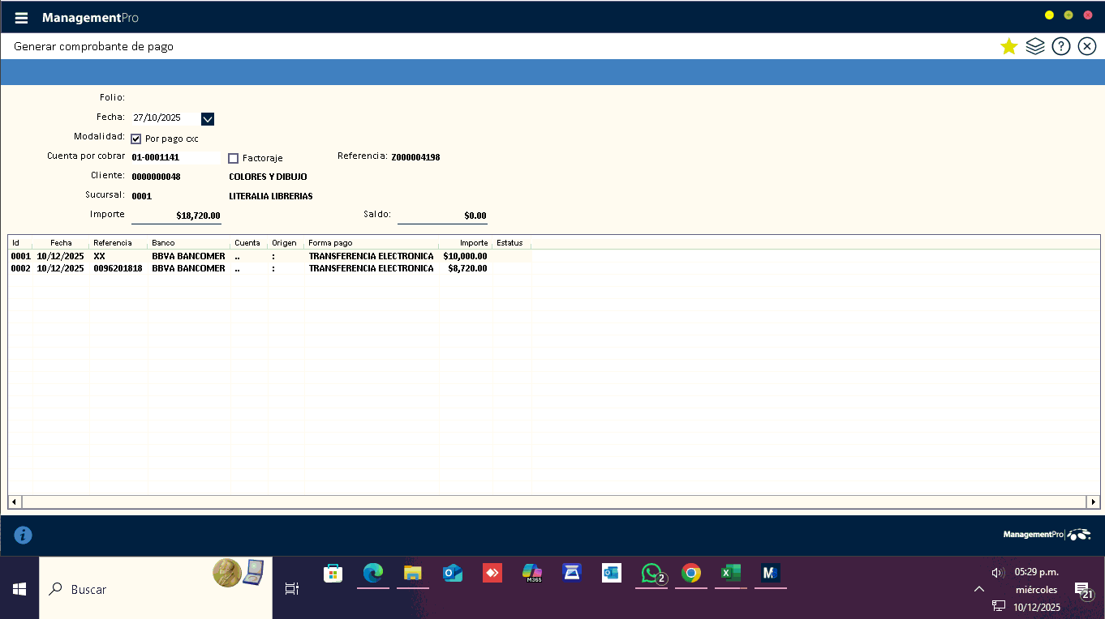This screenshot has height=619, width=1105.
Task: Select payment row 0002 for $8,720.00
Action: click(243, 268)
